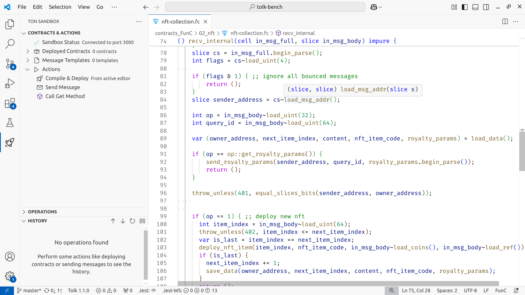Open TON SANDBOX panel more actions
Viewport: 525px width, 295px height.
coord(139,22)
